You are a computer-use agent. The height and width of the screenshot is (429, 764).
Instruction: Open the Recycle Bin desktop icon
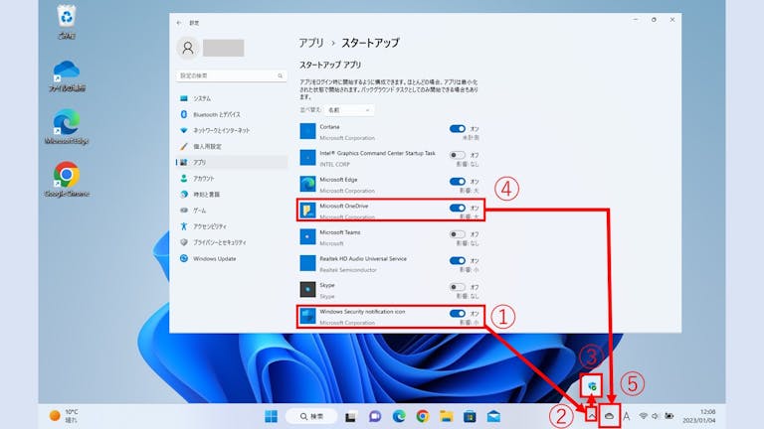pos(67,22)
